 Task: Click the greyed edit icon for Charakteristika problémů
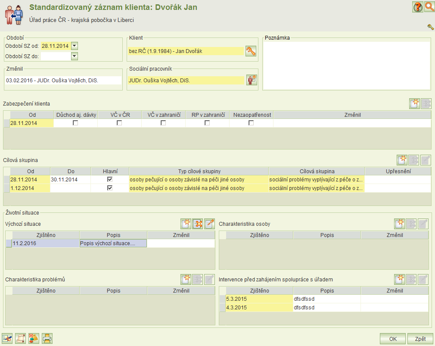[x=209, y=279]
